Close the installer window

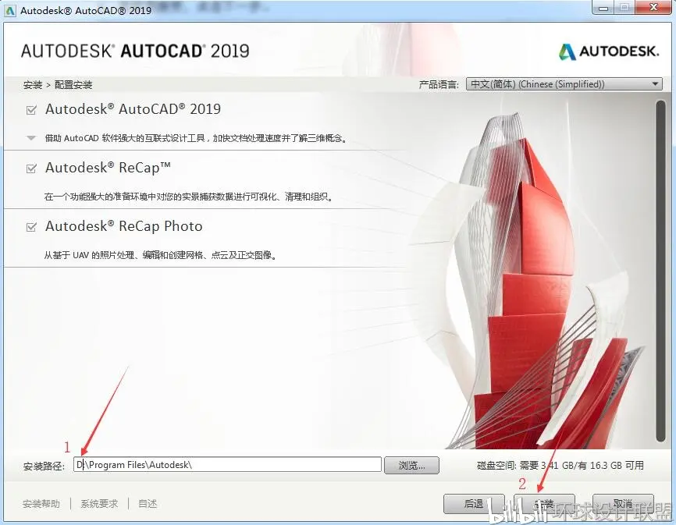click(653, 8)
